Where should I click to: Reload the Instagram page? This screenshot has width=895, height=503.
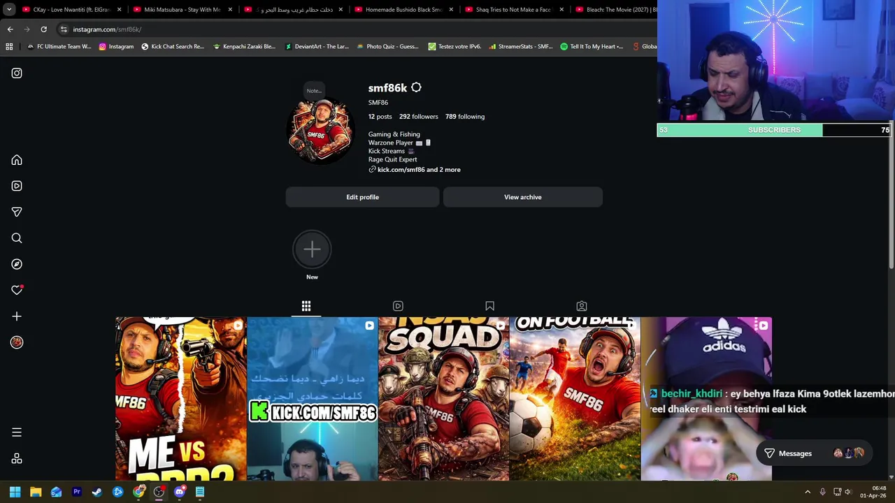click(43, 29)
